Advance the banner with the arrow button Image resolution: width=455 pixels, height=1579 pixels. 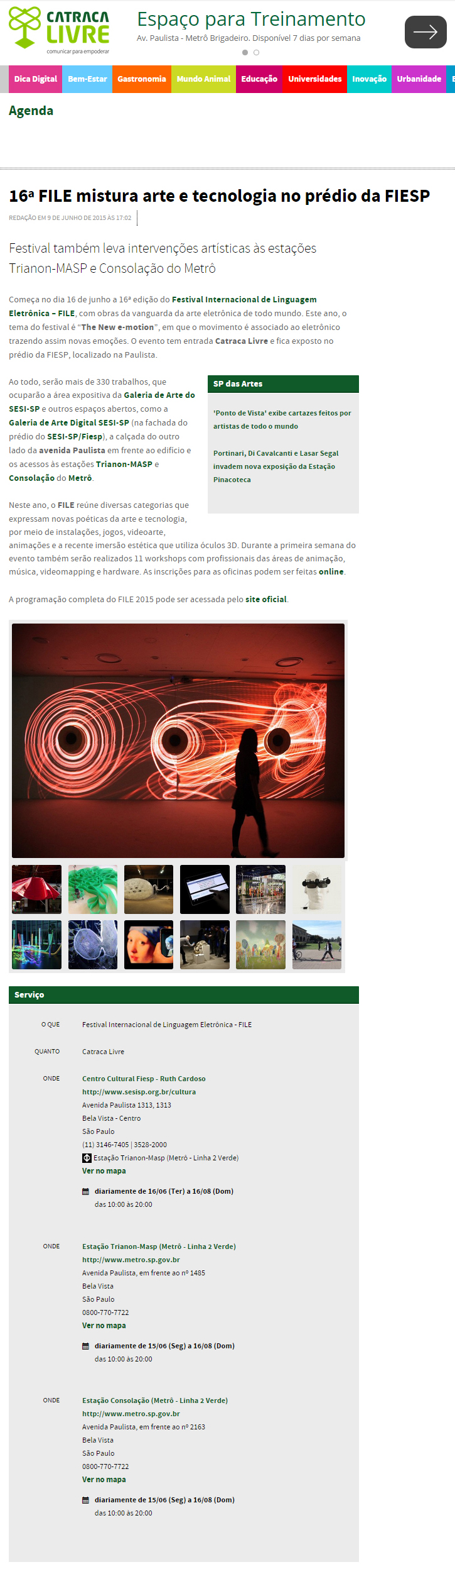[x=426, y=32]
